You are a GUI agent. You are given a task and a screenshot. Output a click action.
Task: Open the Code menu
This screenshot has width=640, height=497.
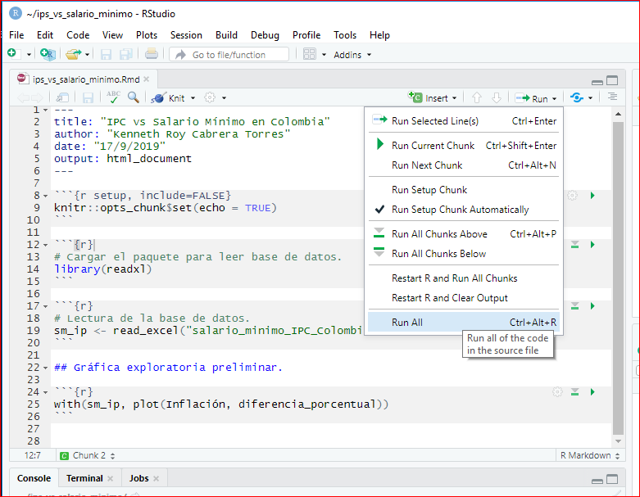tap(78, 35)
